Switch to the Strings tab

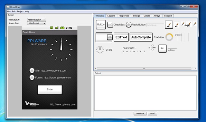(x=136, y=16)
